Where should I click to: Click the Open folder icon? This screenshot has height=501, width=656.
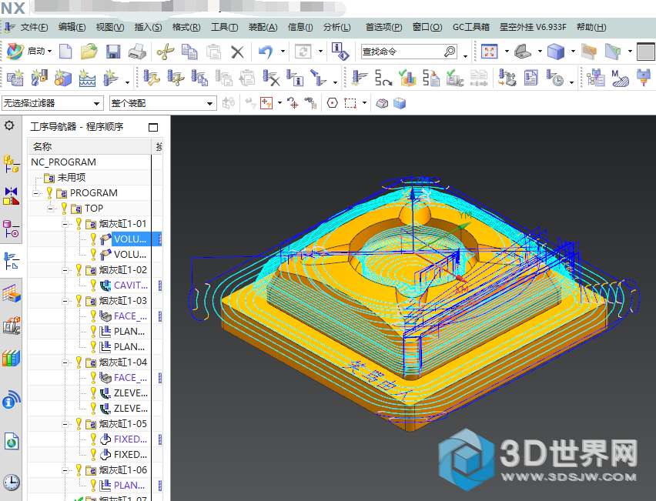coord(89,52)
